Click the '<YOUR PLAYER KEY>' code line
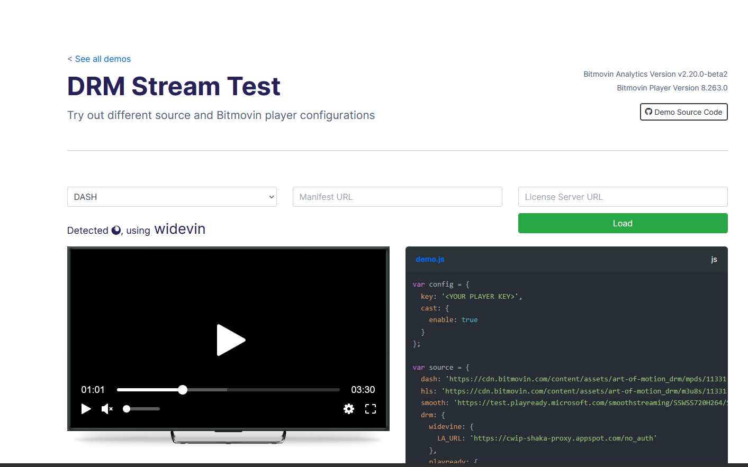The height and width of the screenshot is (467, 748). (x=472, y=297)
